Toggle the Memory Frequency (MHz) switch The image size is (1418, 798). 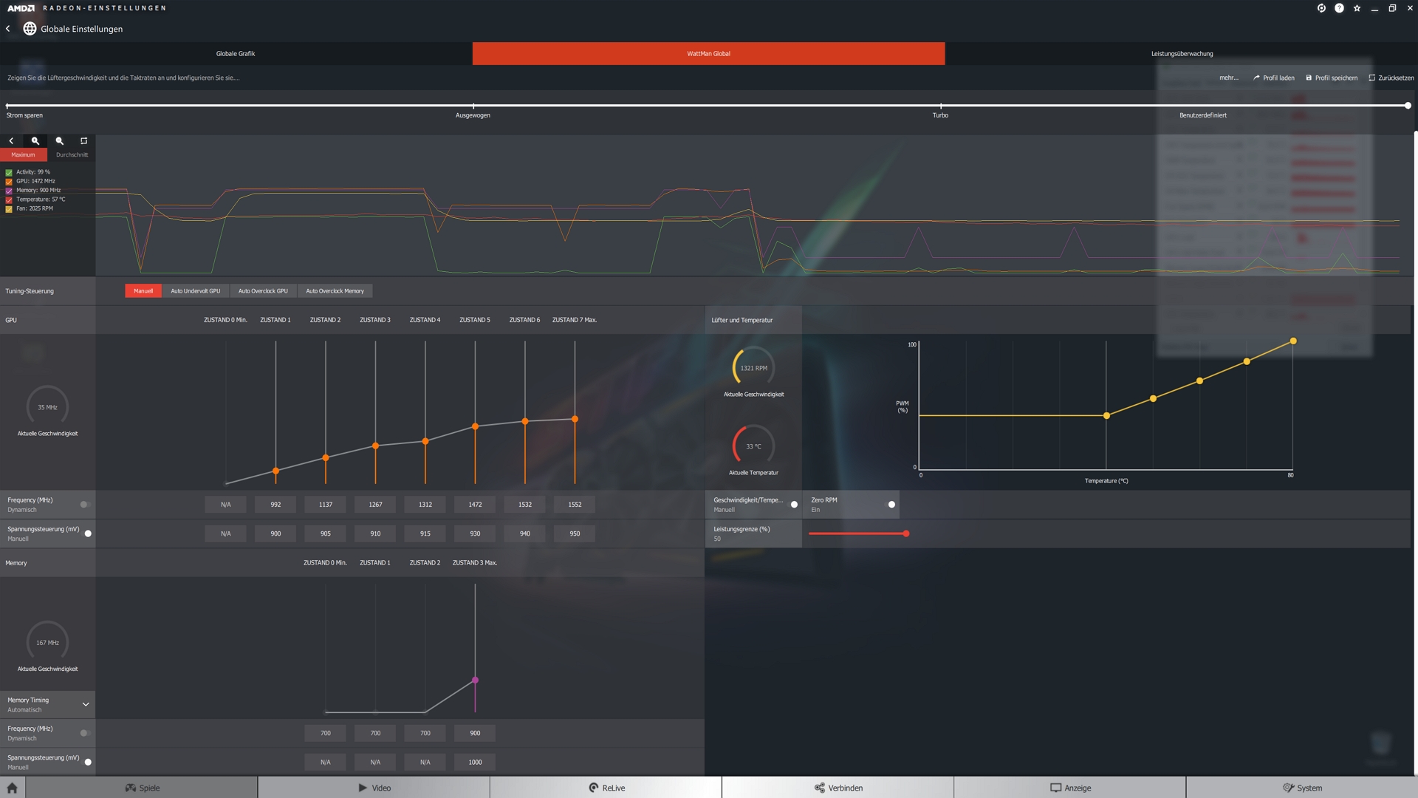85,733
